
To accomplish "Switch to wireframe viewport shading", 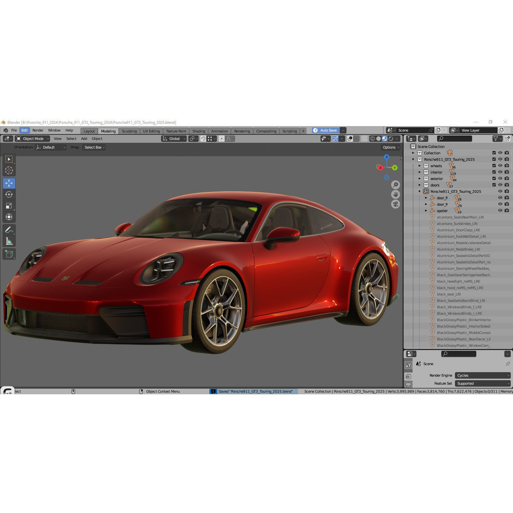I will point(372,139).
